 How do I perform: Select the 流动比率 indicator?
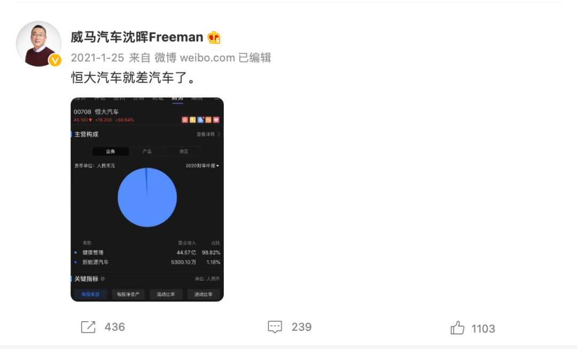coord(166,294)
